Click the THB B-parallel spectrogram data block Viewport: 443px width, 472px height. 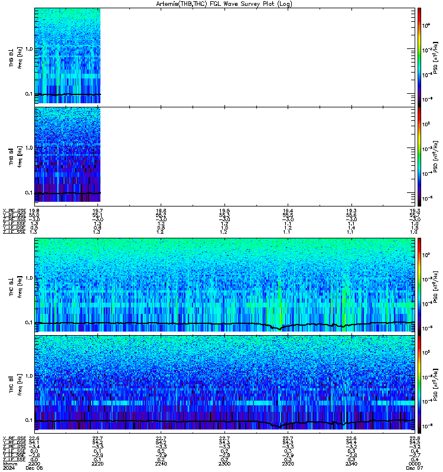67,155
